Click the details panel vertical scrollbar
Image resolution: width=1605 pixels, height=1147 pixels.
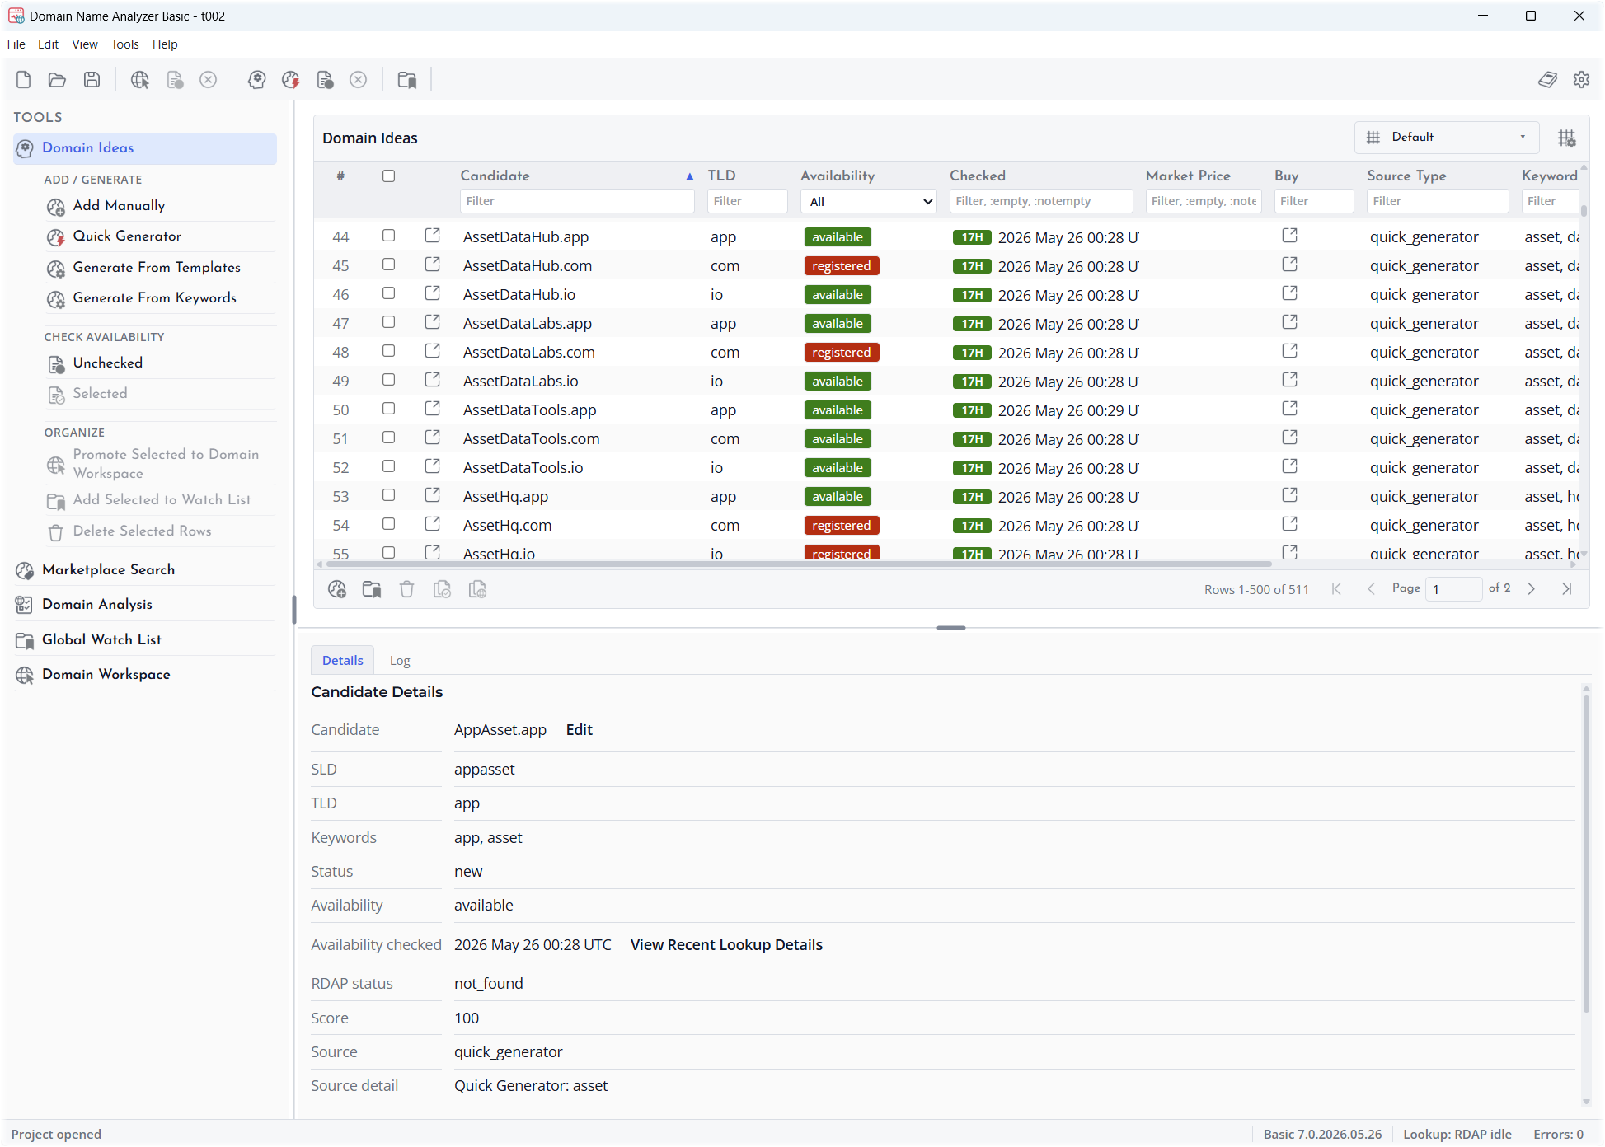click(x=1585, y=853)
